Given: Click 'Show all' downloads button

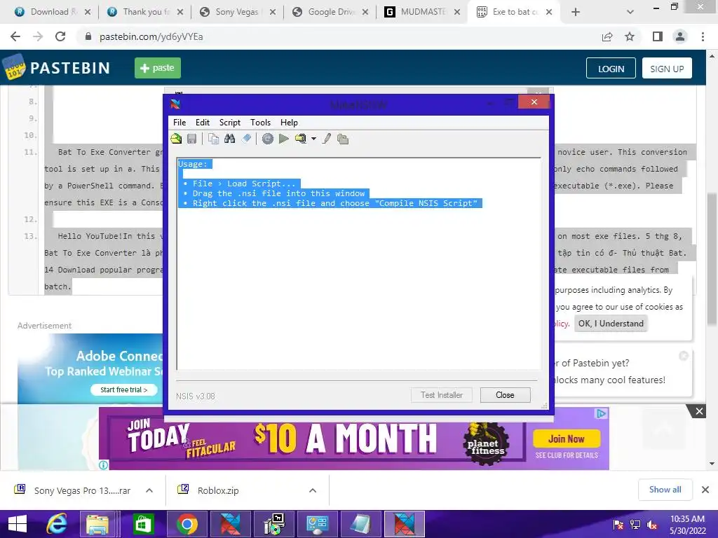Looking at the screenshot, I should click(665, 490).
